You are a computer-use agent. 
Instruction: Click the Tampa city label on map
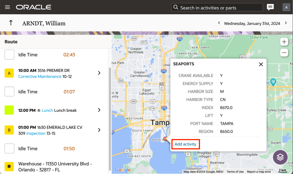160,123
